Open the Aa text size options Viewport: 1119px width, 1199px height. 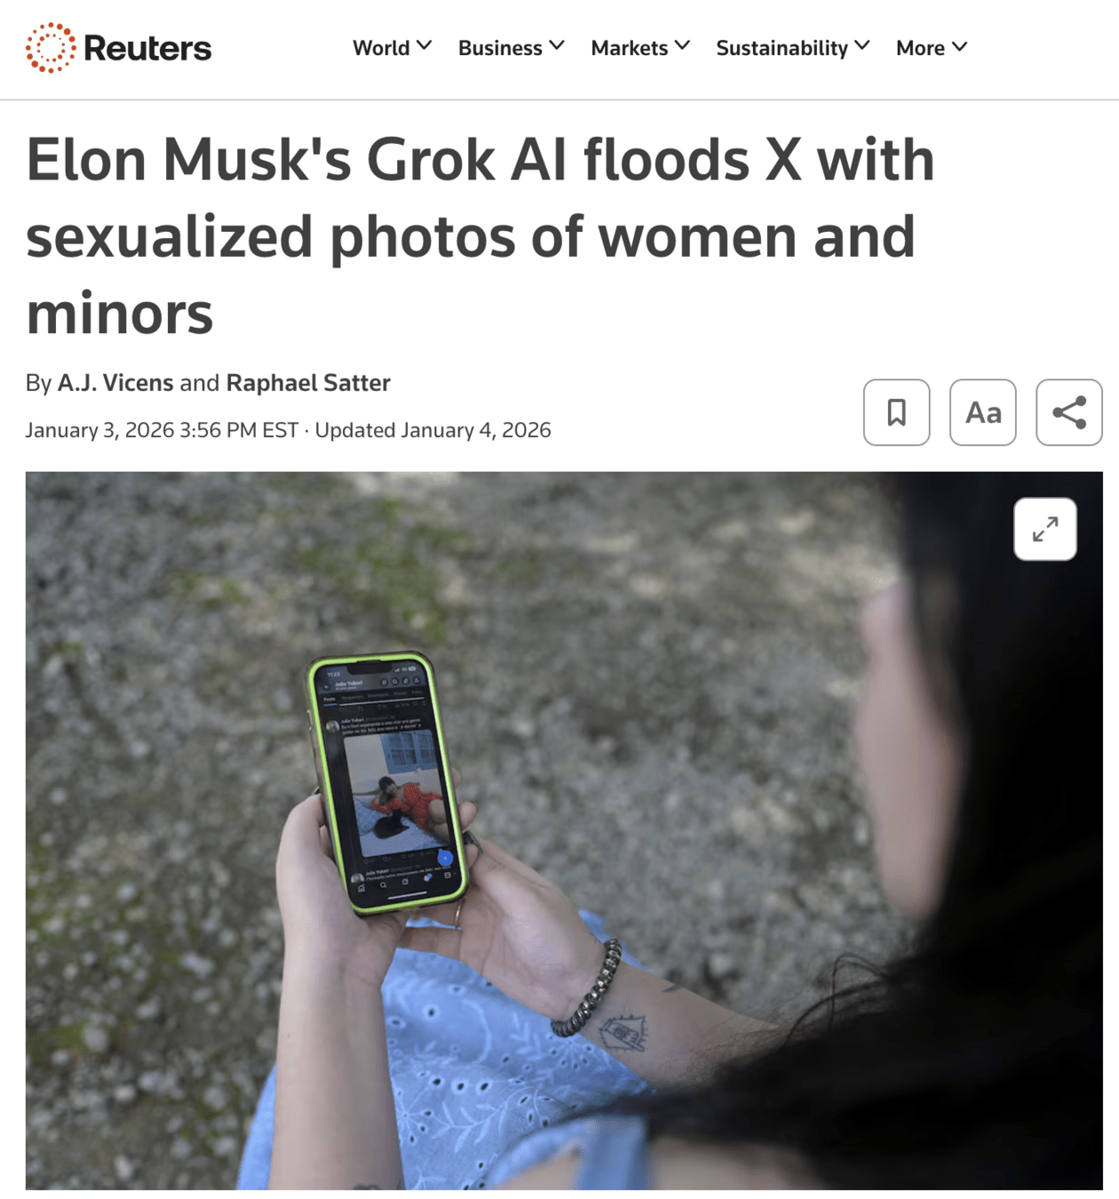982,412
